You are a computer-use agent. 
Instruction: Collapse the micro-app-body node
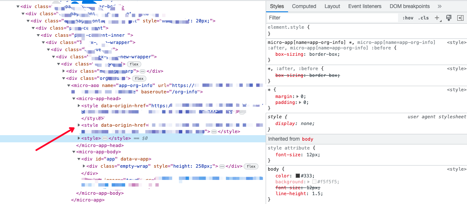pos(74,152)
